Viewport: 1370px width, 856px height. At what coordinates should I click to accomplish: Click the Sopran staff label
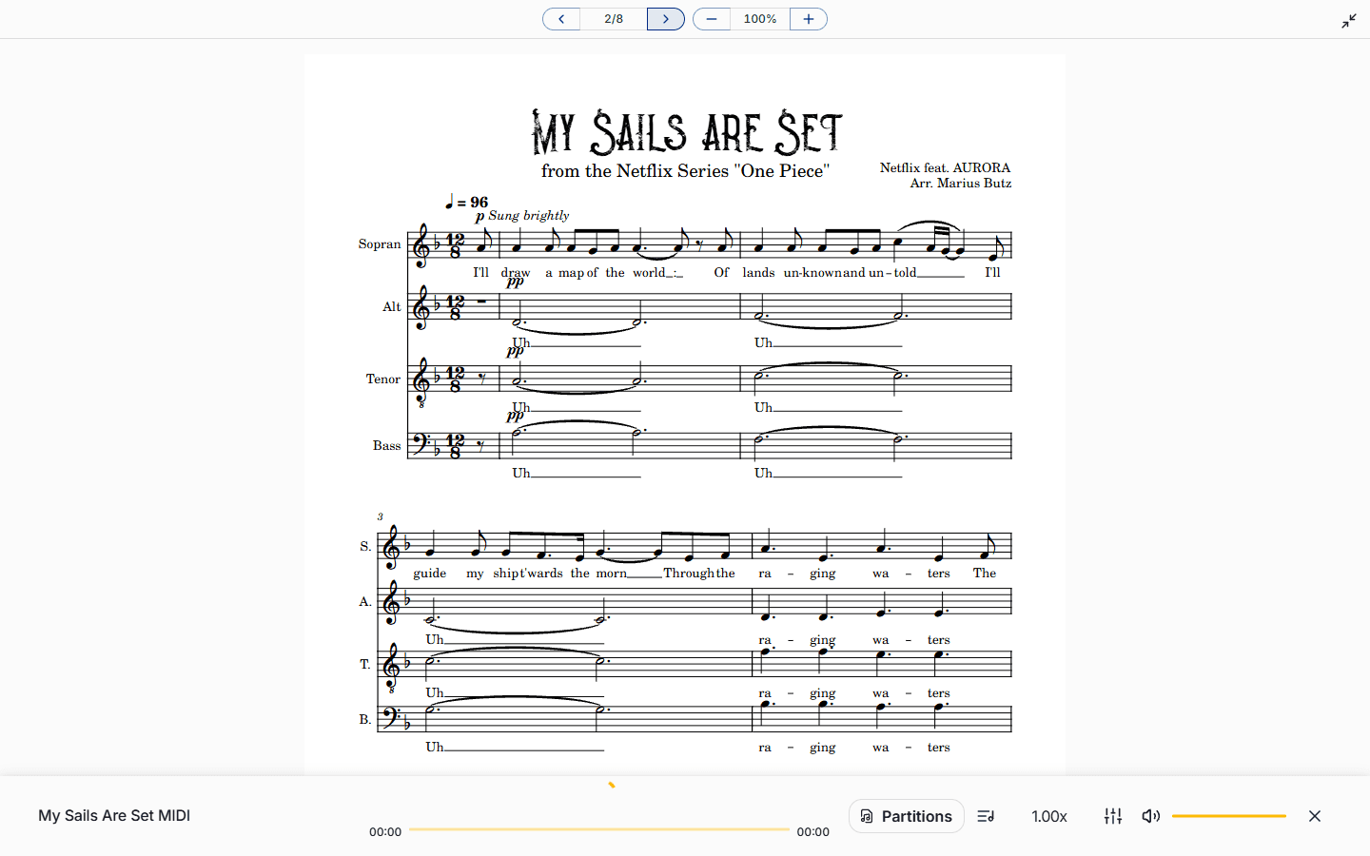(x=380, y=244)
